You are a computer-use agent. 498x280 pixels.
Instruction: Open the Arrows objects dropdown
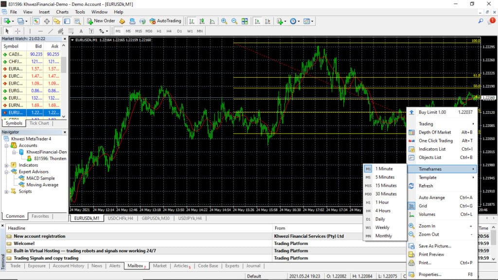click(103, 31)
